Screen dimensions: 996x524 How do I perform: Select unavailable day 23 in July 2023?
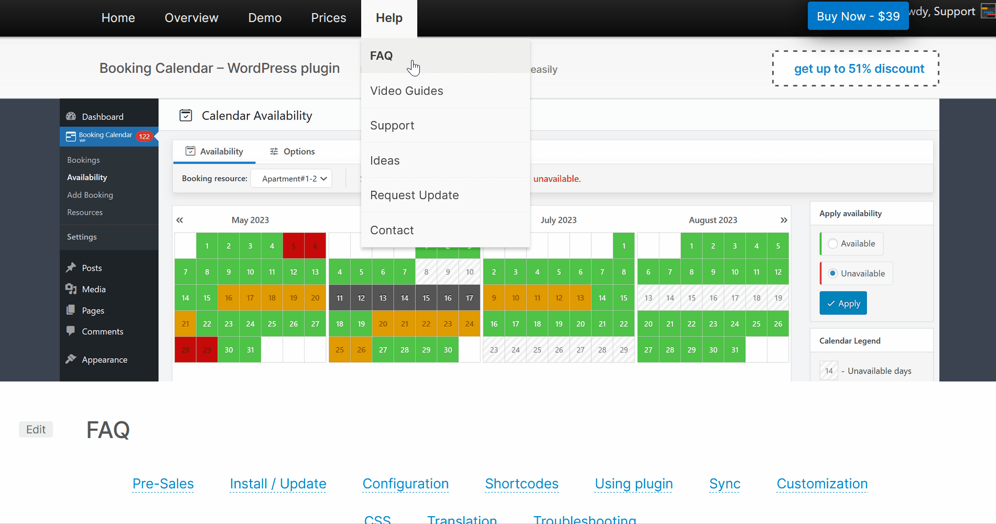click(x=494, y=350)
